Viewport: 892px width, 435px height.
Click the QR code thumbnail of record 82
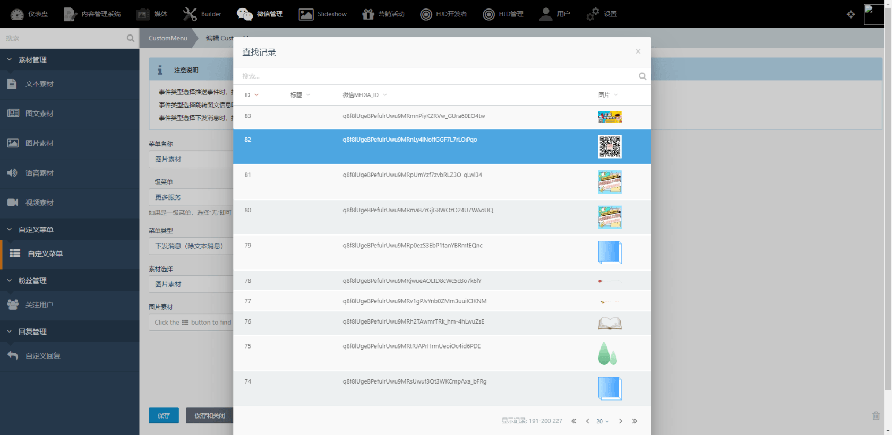610,147
